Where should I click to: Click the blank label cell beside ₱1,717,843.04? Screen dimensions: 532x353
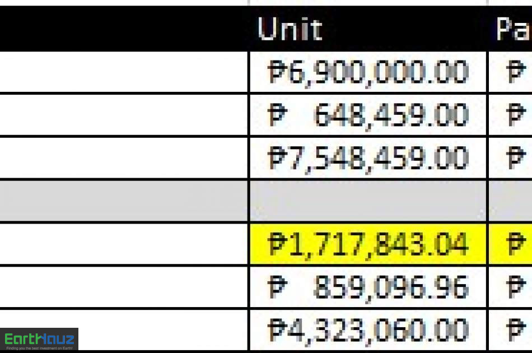pyautogui.click(x=124, y=244)
